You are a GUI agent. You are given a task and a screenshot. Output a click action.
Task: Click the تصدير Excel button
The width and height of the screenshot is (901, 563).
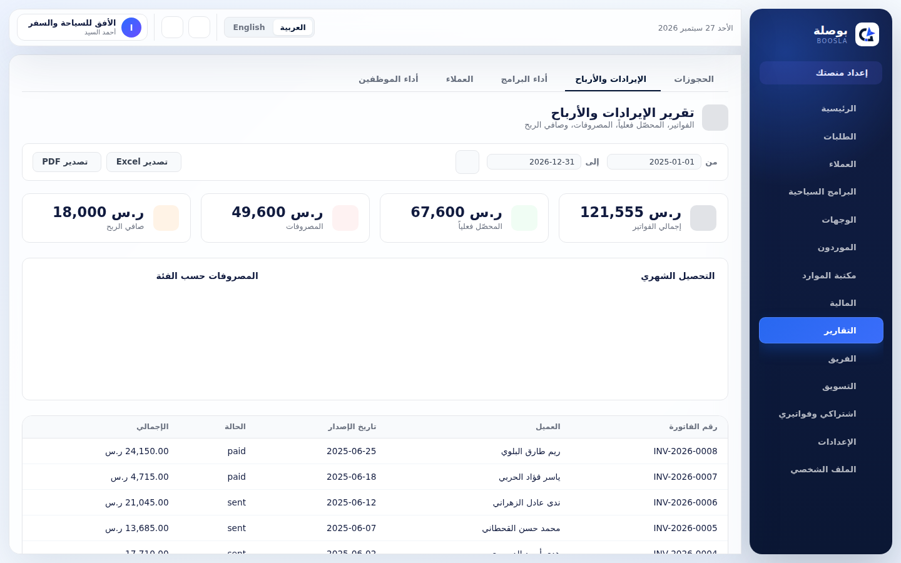144,162
